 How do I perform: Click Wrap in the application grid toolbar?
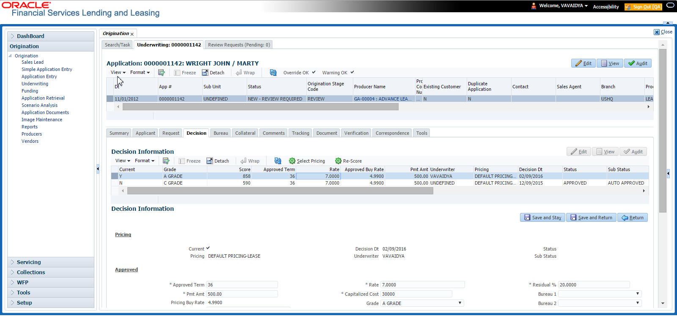[x=245, y=73]
